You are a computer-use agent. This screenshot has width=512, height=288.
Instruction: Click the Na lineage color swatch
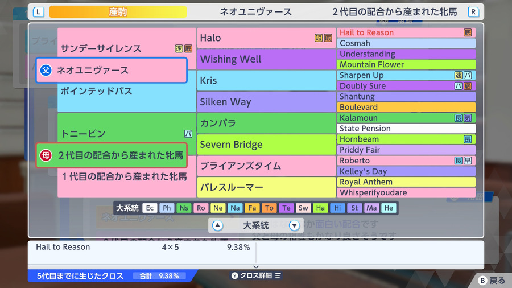point(235,208)
